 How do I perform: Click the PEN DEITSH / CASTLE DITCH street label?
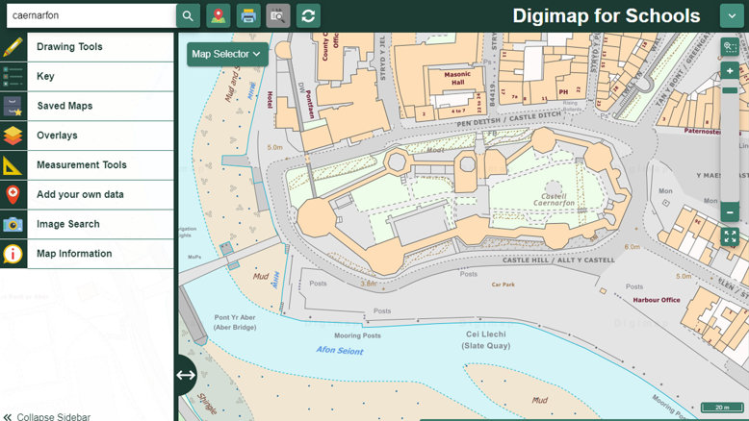click(x=508, y=120)
